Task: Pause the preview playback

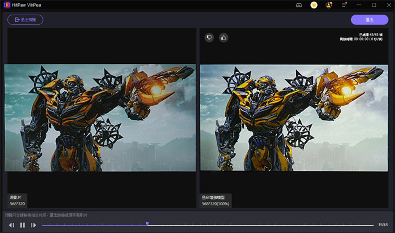Action: (23, 225)
